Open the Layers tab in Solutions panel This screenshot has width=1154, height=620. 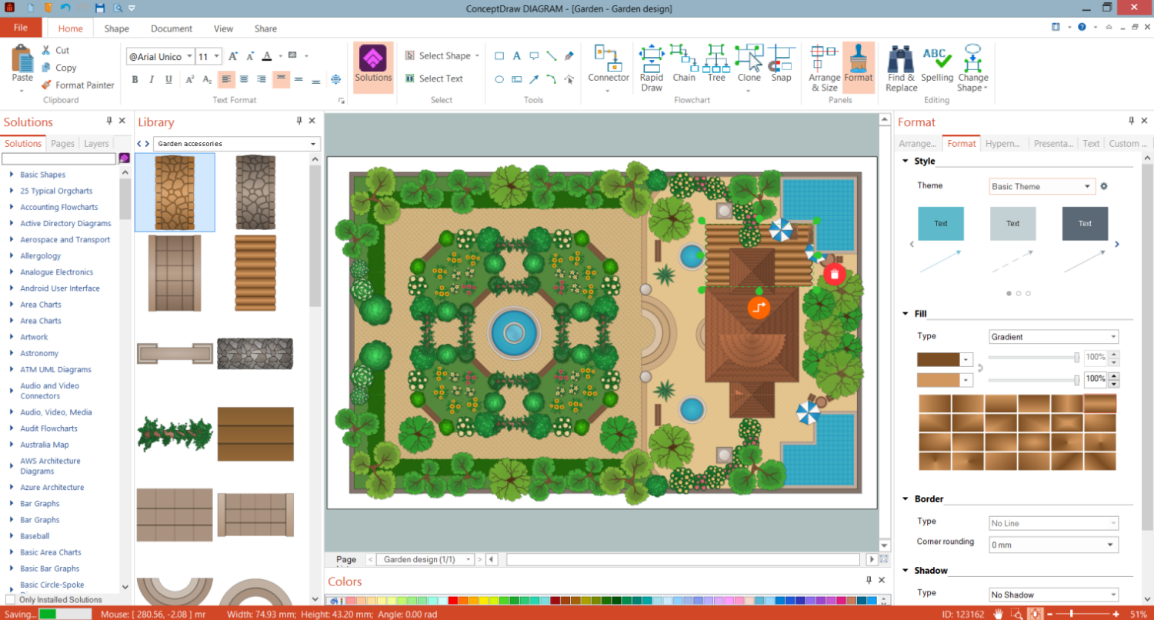[x=96, y=144]
